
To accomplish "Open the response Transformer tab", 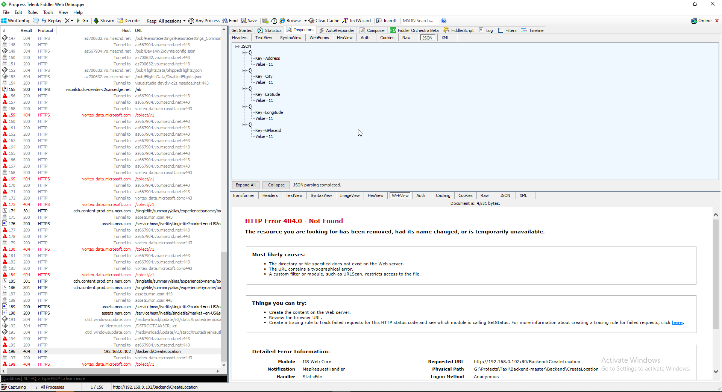I will pyautogui.click(x=243, y=195).
